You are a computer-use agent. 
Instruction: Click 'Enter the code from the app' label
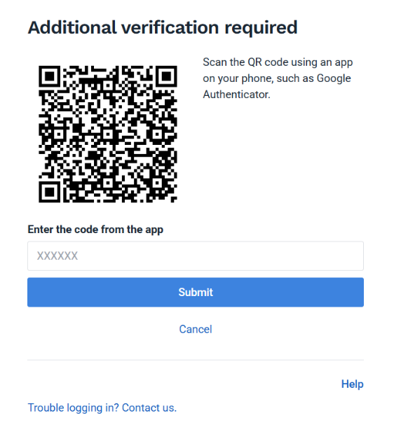[95, 230]
